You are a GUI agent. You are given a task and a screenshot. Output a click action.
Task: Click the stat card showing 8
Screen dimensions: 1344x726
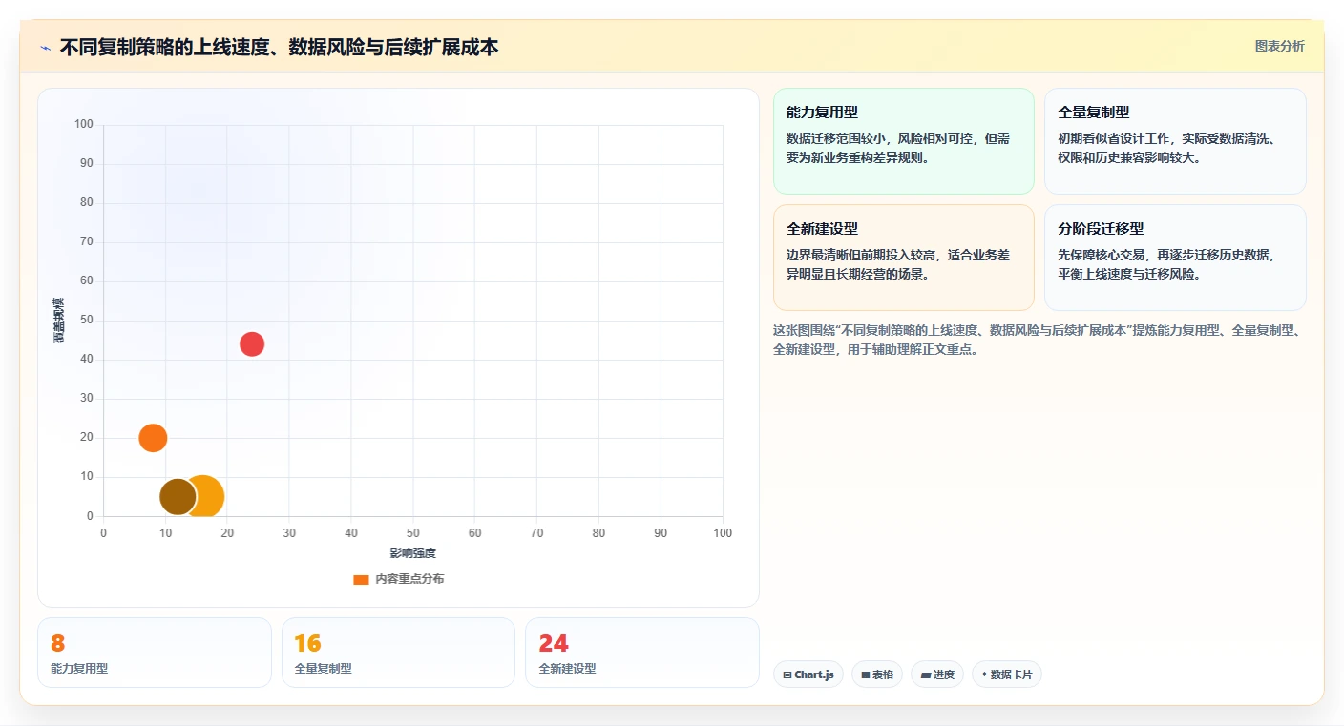(x=155, y=653)
